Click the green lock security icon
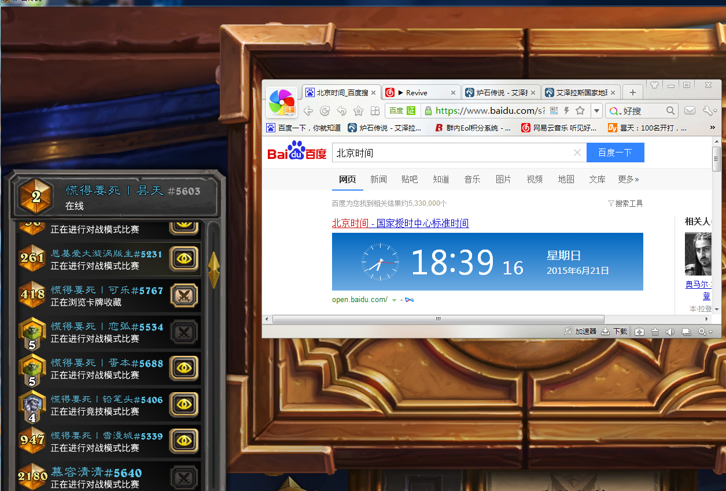 [428, 110]
